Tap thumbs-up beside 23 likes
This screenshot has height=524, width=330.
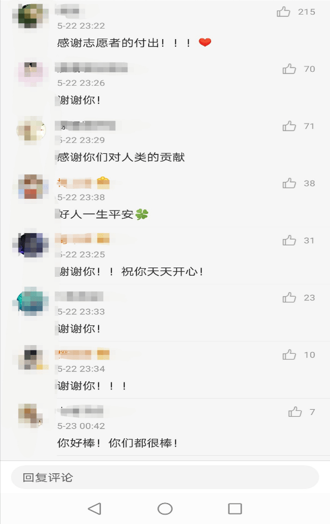coord(289,297)
